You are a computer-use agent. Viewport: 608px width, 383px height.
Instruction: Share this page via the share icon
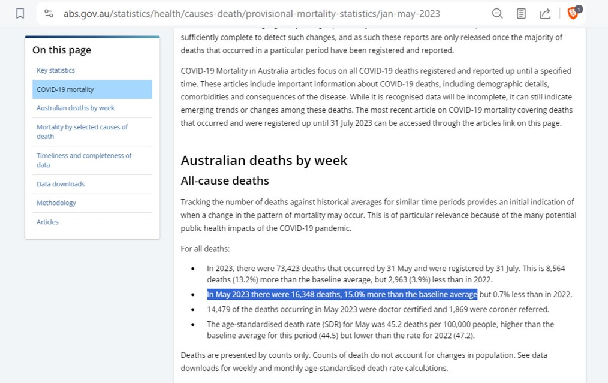point(545,14)
